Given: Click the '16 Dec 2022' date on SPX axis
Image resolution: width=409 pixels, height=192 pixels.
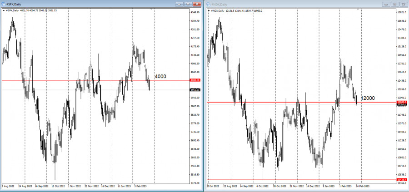Looking at the screenshot, I should click(108, 186).
